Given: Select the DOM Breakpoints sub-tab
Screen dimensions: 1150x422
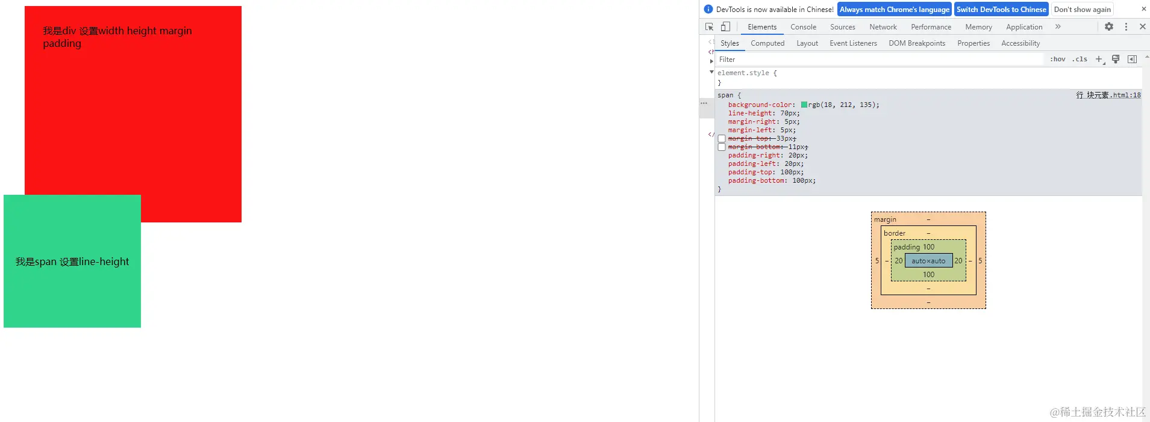Looking at the screenshot, I should click(x=917, y=43).
